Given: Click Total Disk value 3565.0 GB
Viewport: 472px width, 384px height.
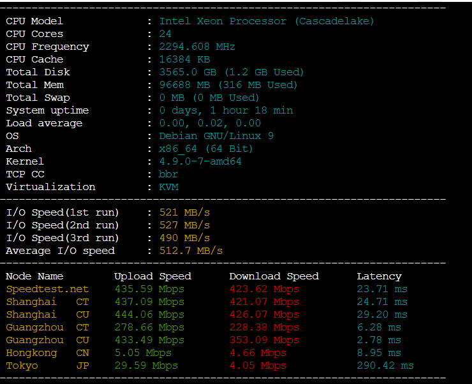Looking at the screenshot, I should click(x=188, y=72).
